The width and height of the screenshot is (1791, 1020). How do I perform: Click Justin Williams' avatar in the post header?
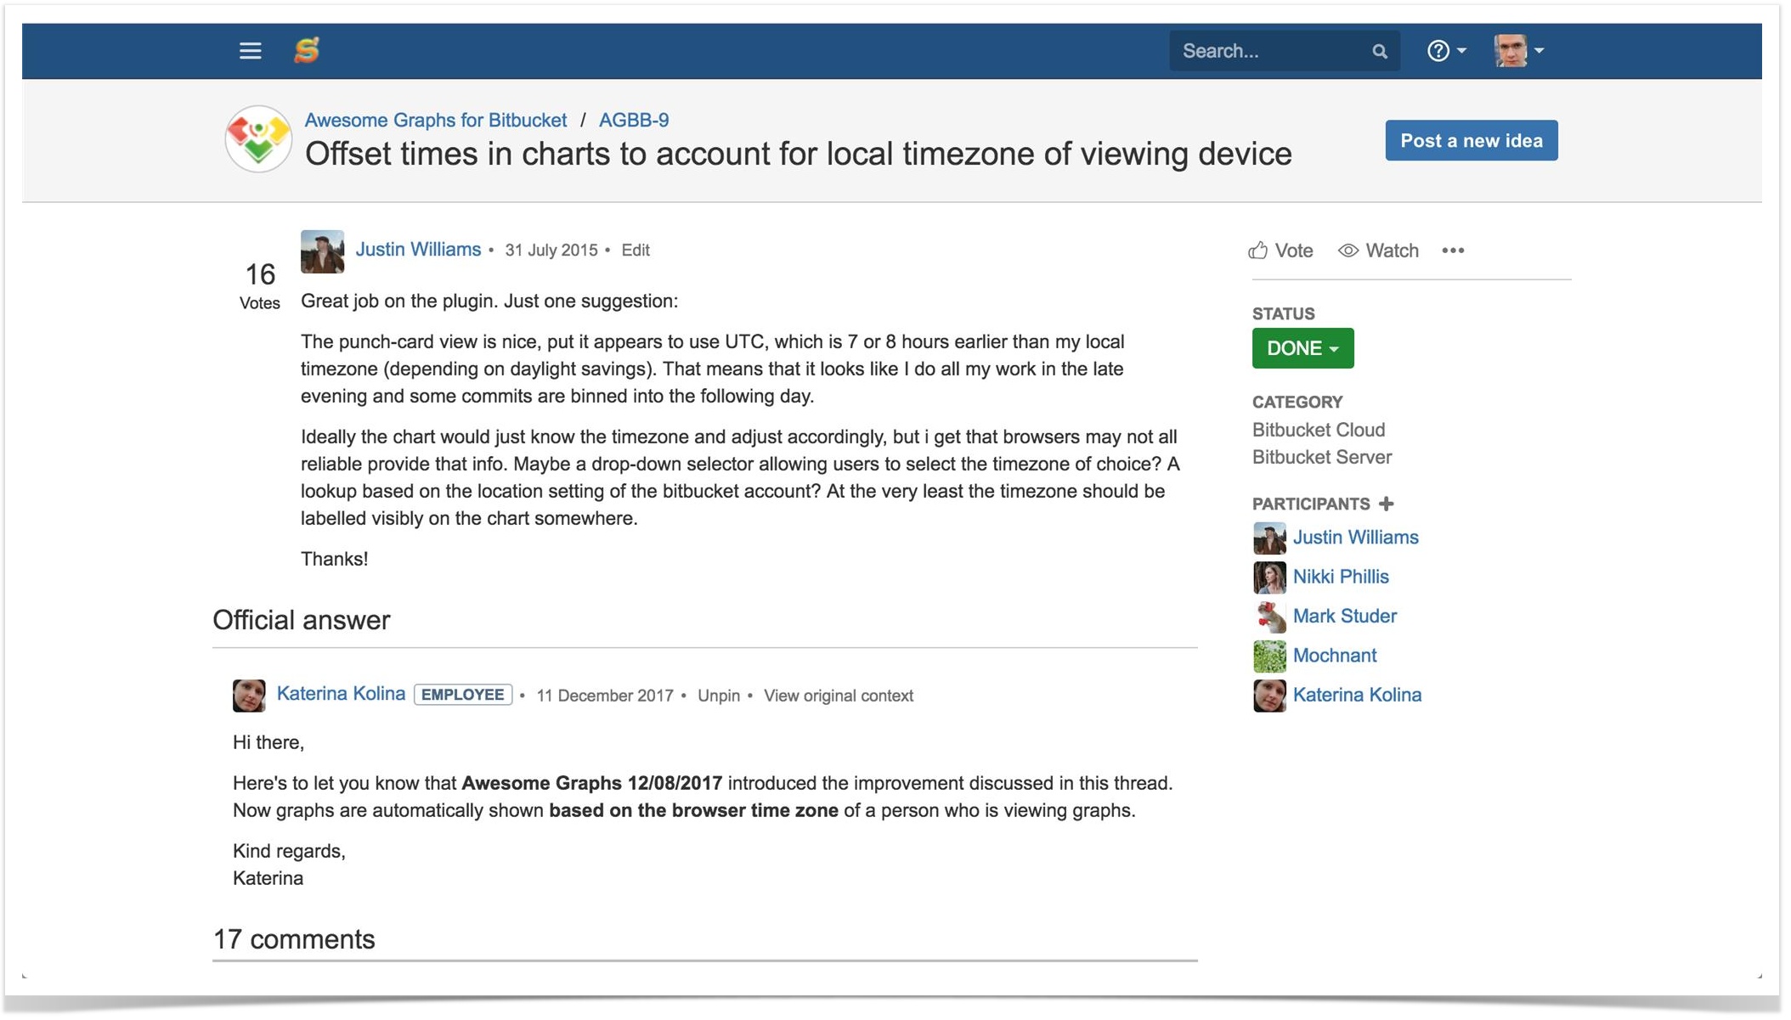coord(322,251)
